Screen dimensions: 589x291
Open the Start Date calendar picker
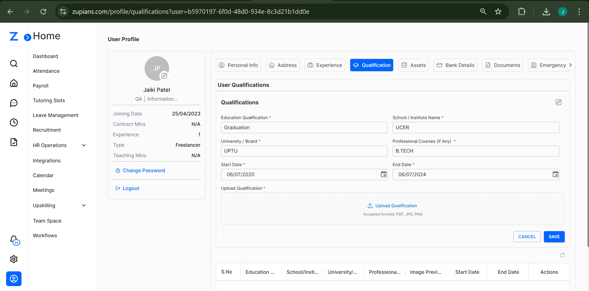[383, 174]
